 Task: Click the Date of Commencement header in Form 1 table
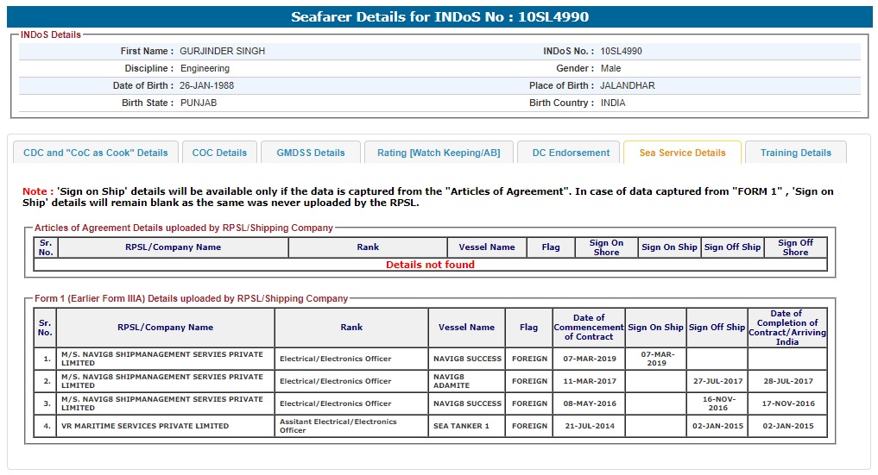(x=589, y=328)
